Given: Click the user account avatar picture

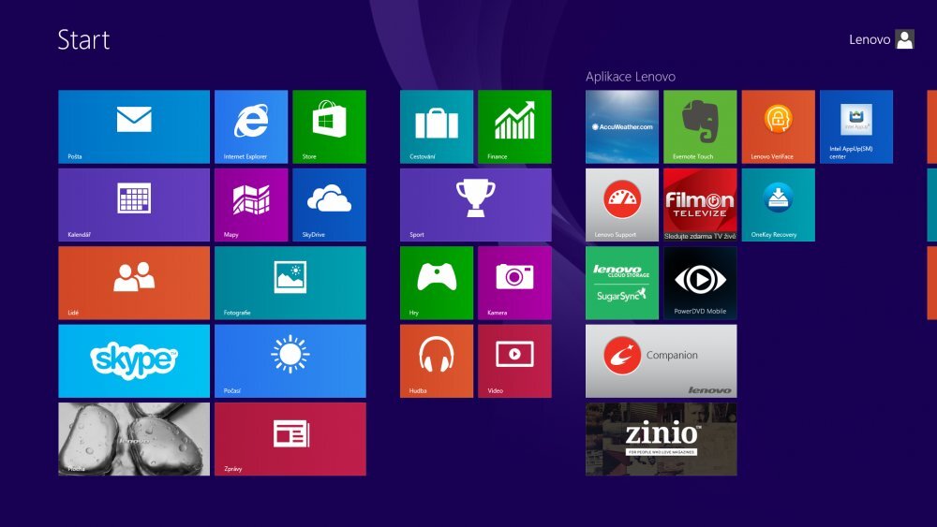Looking at the screenshot, I should point(905,39).
